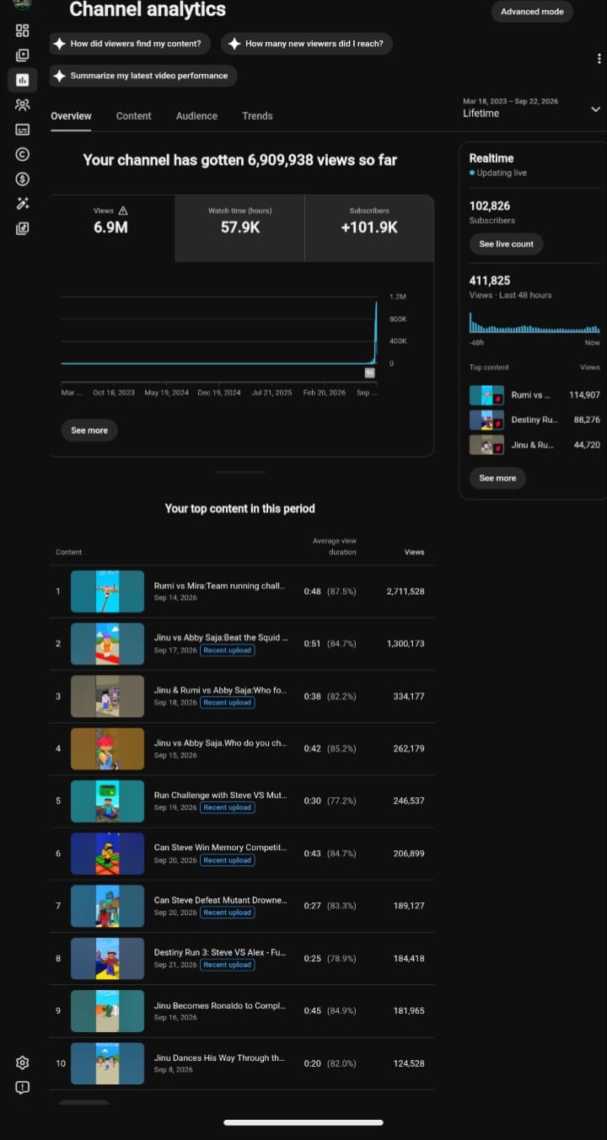Select the Watch time 57.9K metric card
607x1140 pixels.
coord(240,228)
